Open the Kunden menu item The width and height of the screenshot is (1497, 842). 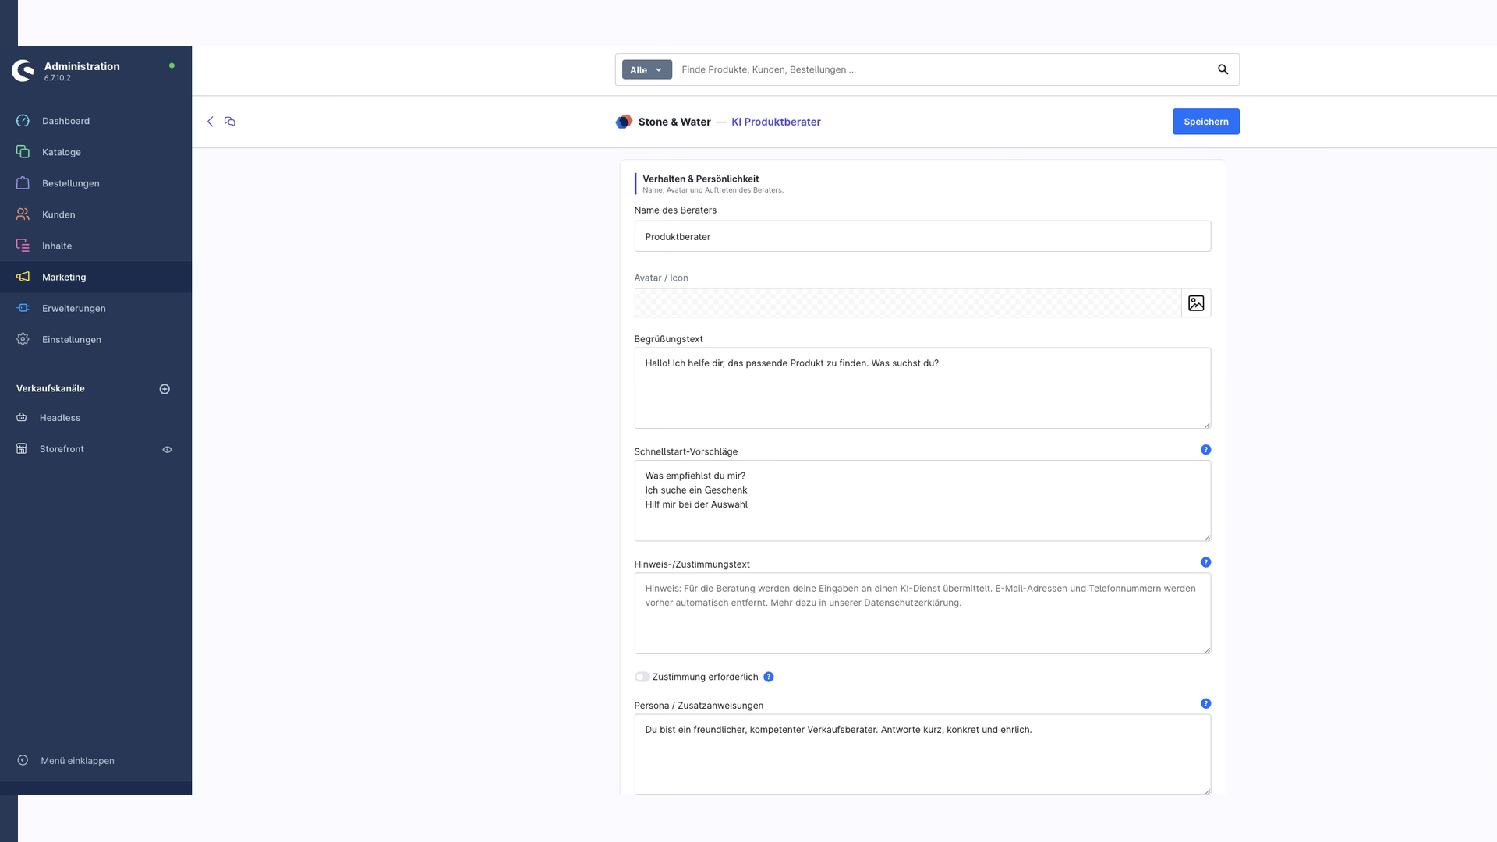pyautogui.click(x=96, y=214)
